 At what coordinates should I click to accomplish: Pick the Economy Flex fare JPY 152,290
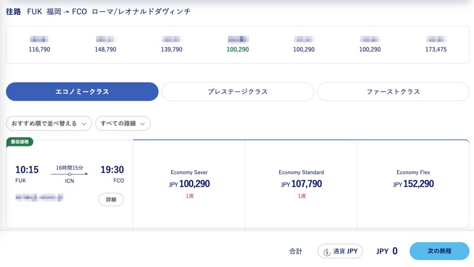coord(413,184)
